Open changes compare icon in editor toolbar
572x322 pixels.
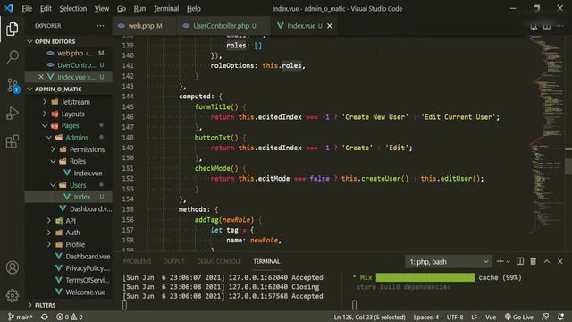(534, 27)
